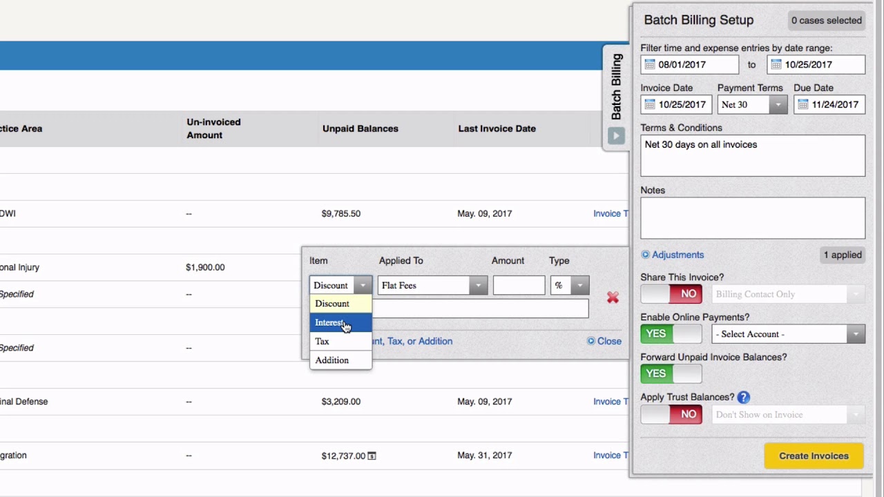Click Invoice link in the Immigration row

(611, 455)
